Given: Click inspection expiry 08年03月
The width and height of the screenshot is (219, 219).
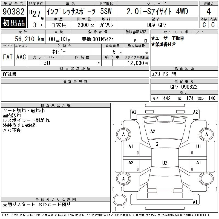Looking at the screenshot, I should (x=60, y=39).
